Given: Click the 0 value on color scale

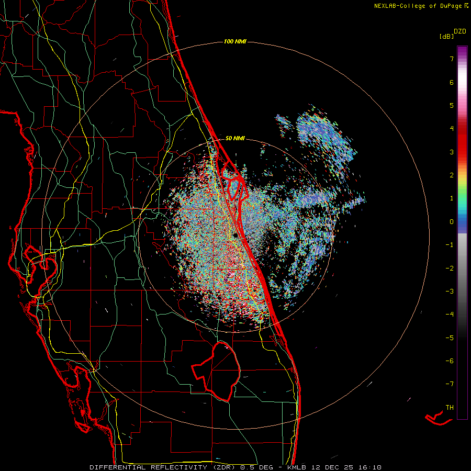Looking at the screenshot, I should pyautogui.click(x=452, y=222).
